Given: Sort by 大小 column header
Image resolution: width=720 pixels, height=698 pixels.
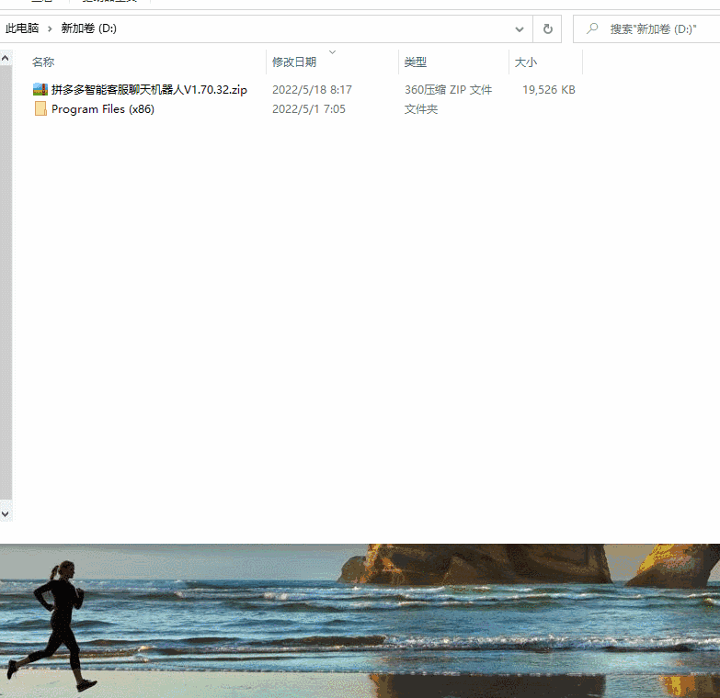Looking at the screenshot, I should point(526,62).
